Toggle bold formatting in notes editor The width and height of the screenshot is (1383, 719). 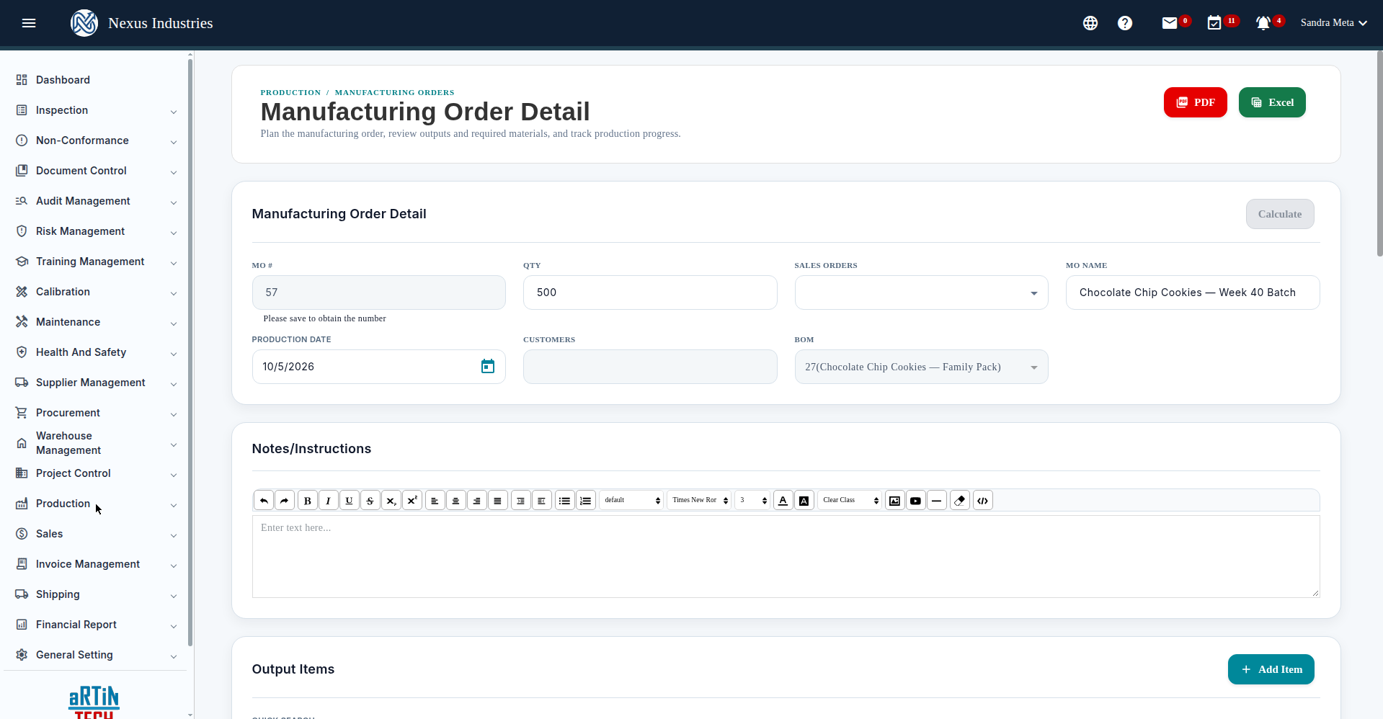[308, 501]
